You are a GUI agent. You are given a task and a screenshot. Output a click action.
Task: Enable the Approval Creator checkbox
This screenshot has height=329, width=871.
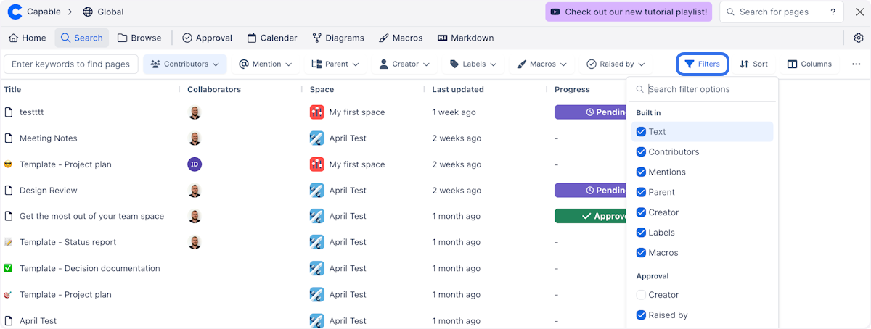pyautogui.click(x=641, y=295)
